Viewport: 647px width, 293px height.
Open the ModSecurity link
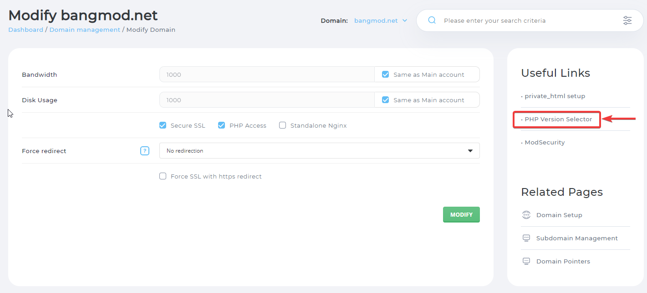point(545,142)
